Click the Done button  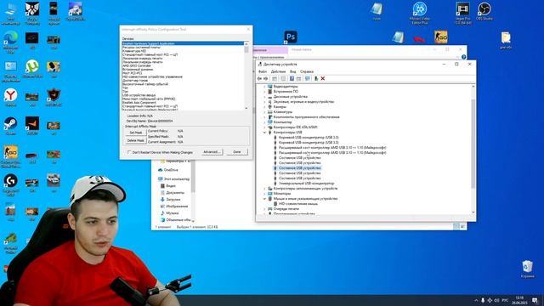pyautogui.click(x=237, y=152)
